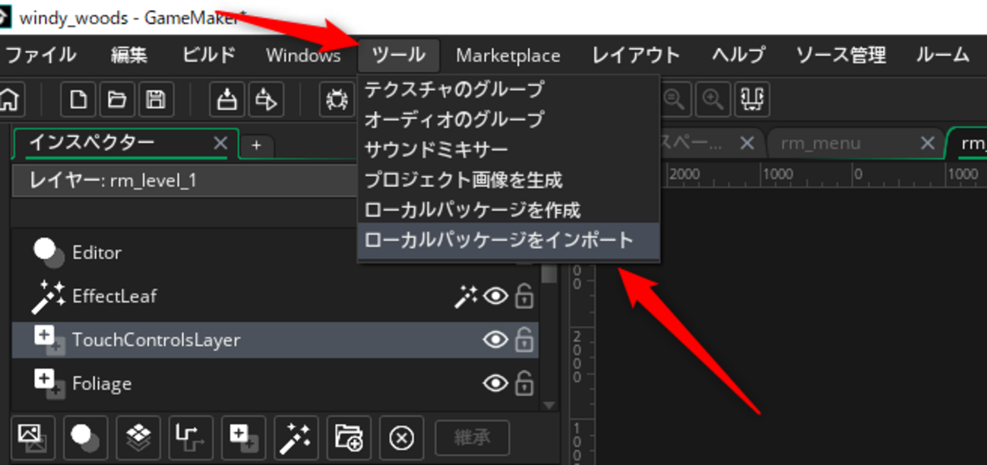This screenshot has height=465, width=987.
Task: Select プロジェクト画像を生成 menu entry
Action: point(508,180)
